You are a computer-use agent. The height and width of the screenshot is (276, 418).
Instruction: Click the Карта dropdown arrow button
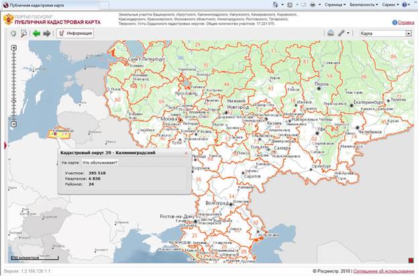point(409,33)
